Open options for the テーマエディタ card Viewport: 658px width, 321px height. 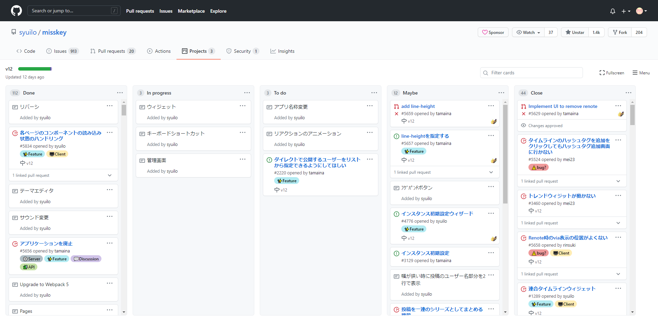[110, 190]
